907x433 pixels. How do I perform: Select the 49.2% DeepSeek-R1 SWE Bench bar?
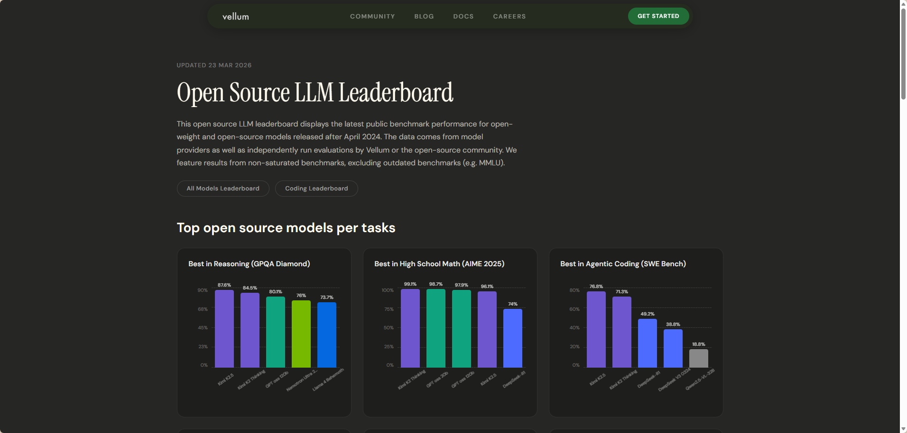click(648, 343)
